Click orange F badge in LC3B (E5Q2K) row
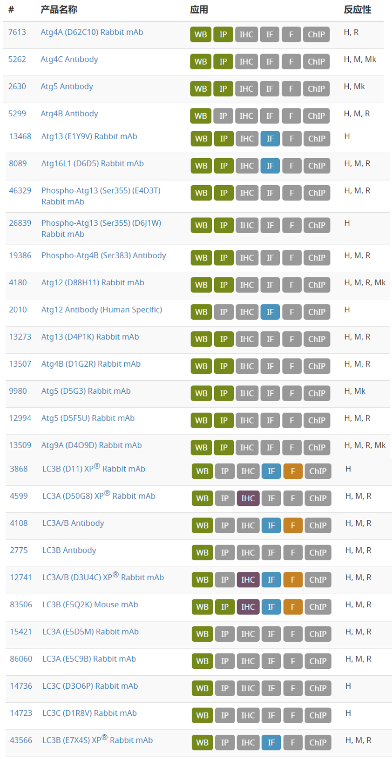This screenshot has width=392, height=759. coord(293,606)
